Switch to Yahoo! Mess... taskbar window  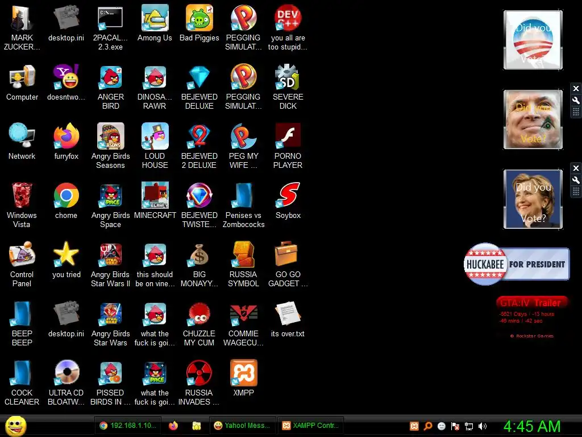pos(242,426)
